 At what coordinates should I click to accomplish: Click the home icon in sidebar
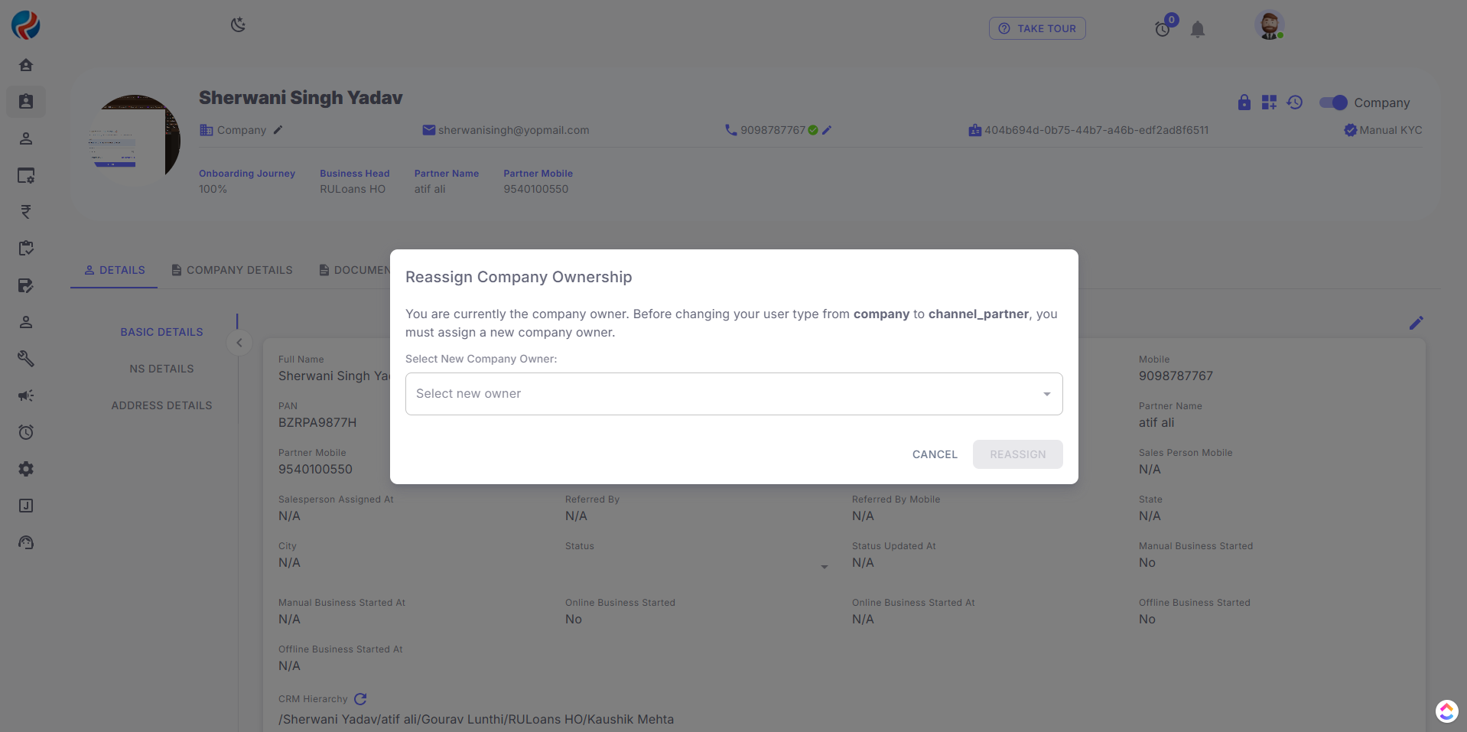[26, 65]
